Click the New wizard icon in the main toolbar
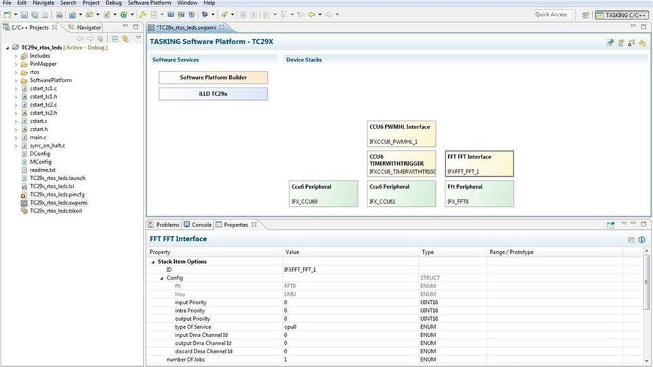 coord(7,14)
